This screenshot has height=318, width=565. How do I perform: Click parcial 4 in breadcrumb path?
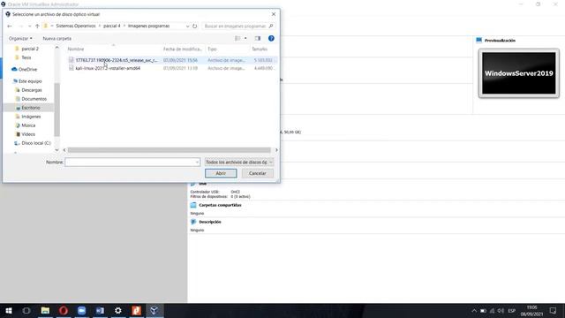pos(112,26)
